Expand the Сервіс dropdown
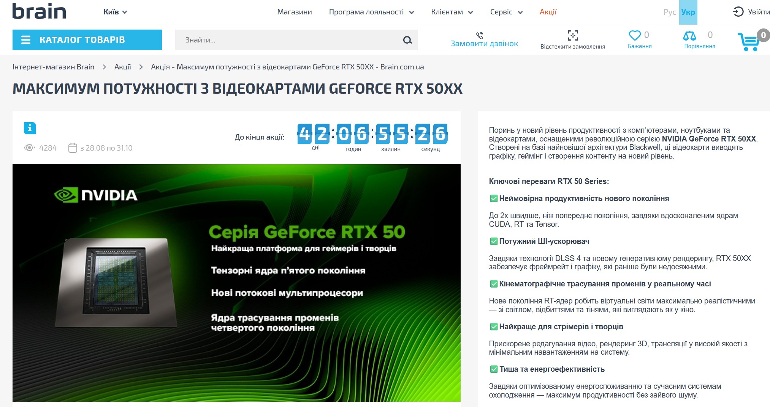This screenshot has width=770, height=407. click(506, 12)
